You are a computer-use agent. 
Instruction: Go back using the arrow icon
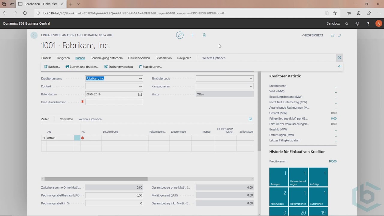pyautogui.click(x=34, y=35)
